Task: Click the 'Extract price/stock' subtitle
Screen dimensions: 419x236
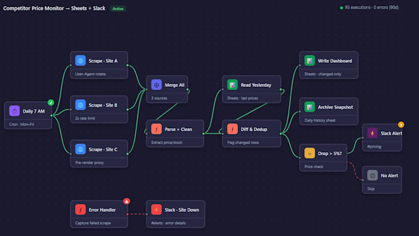Action: pyautogui.click(x=167, y=142)
